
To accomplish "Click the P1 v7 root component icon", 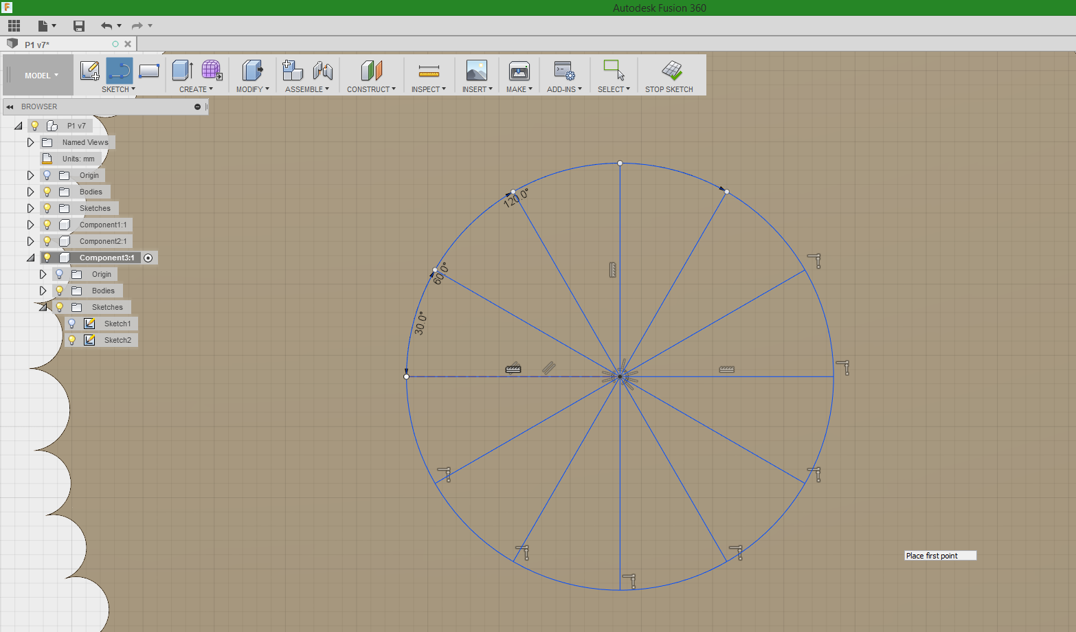I will coord(52,126).
